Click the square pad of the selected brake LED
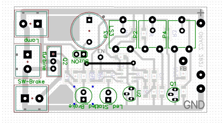Viewport: 224px width, 123px height. [x=84, y=99]
